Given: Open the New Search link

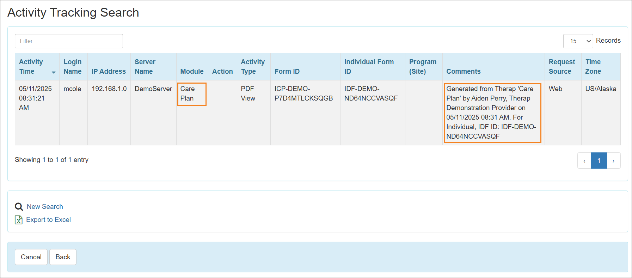Looking at the screenshot, I should 45,207.
